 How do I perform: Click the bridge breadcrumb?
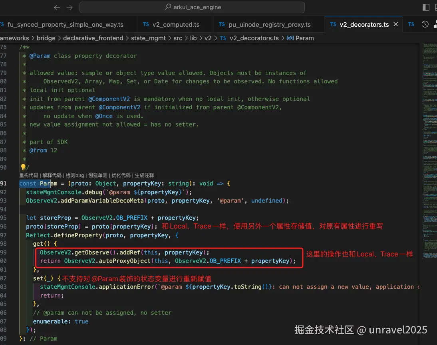(x=46, y=38)
